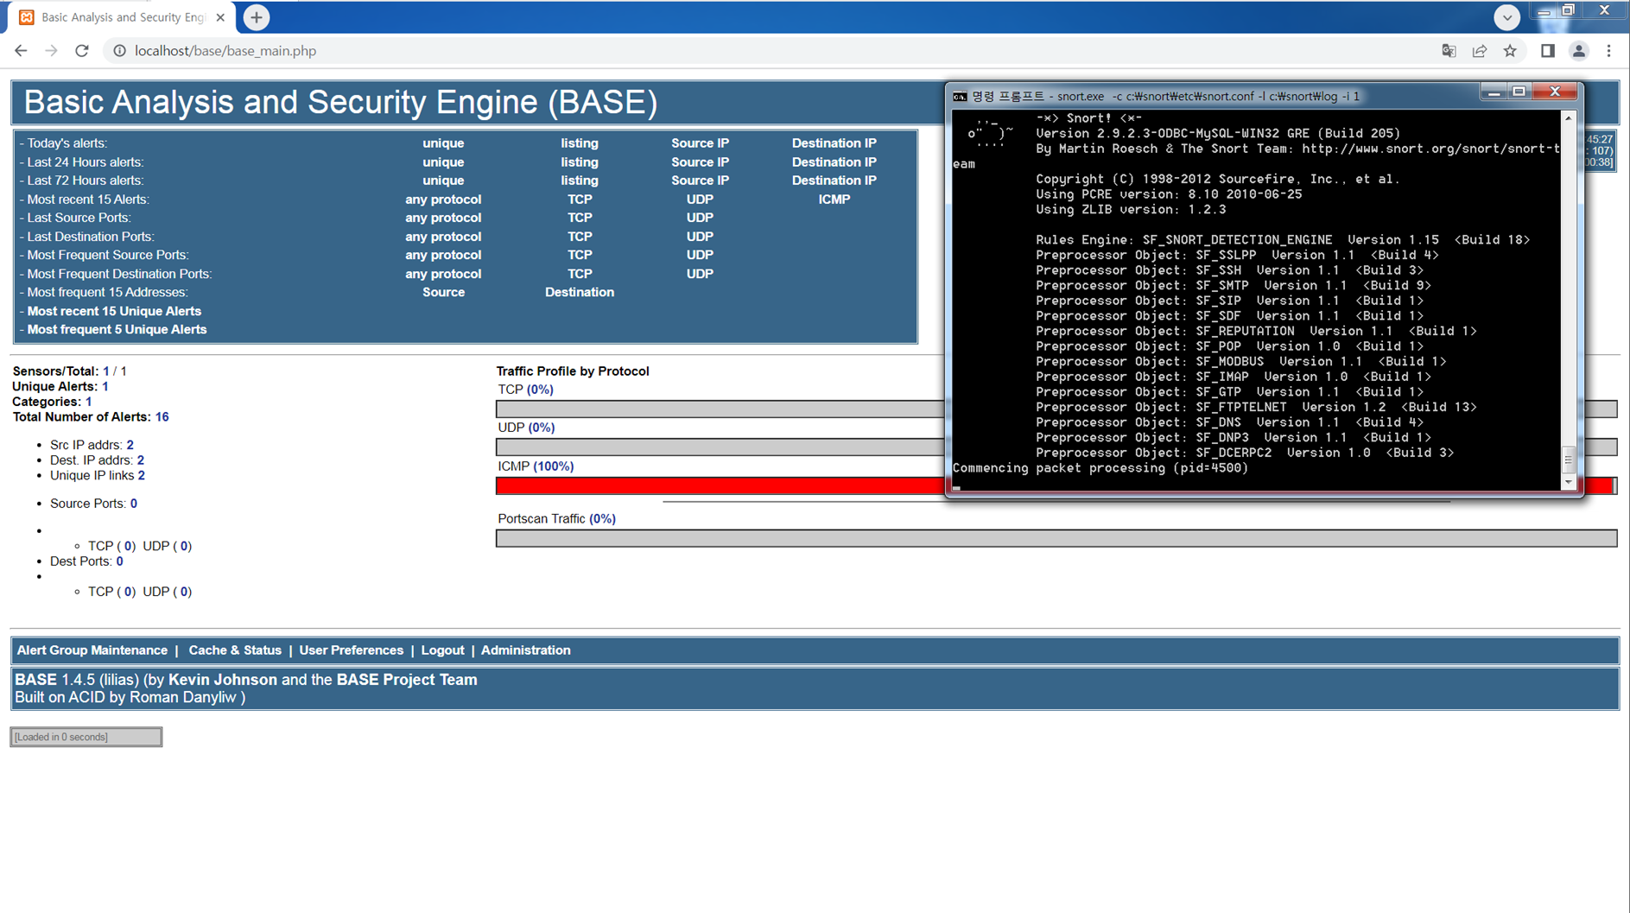Click the gray Portscan Traffic bar
This screenshot has height=913, width=1630.
click(x=1056, y=538)
